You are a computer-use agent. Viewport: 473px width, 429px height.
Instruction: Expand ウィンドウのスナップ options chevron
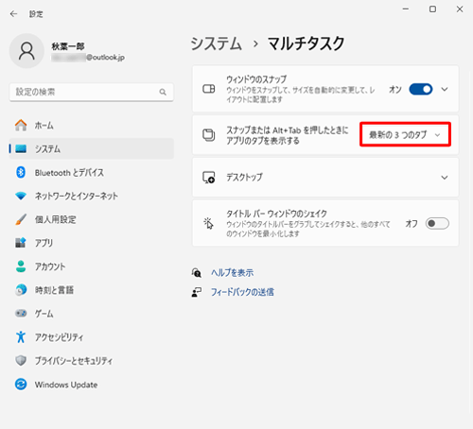click(445, 89)
